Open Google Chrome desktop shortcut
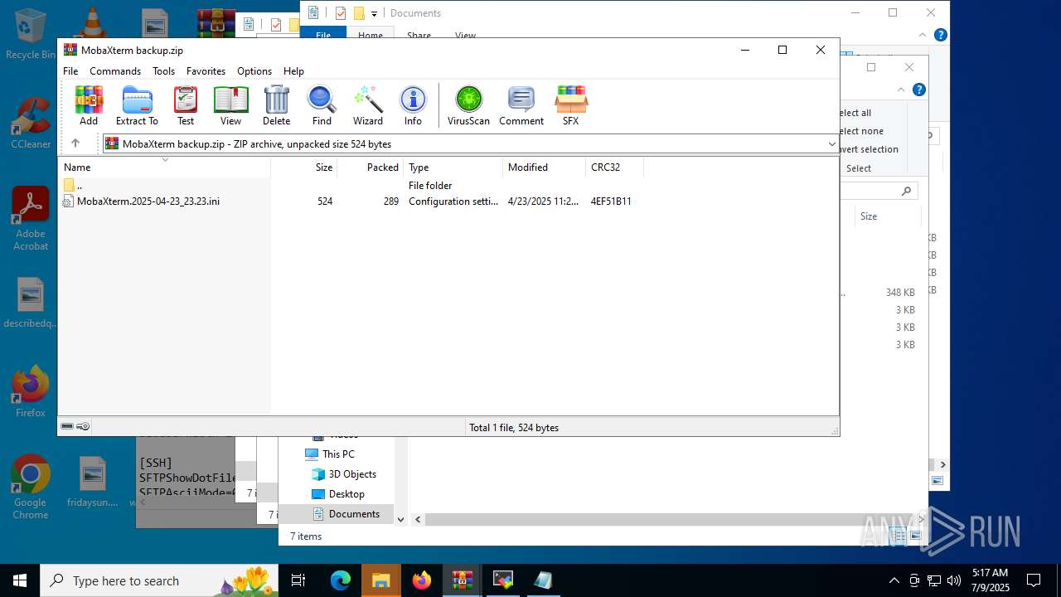The height and width of the screenshot is (597, 1061). [x=31, y=487]
